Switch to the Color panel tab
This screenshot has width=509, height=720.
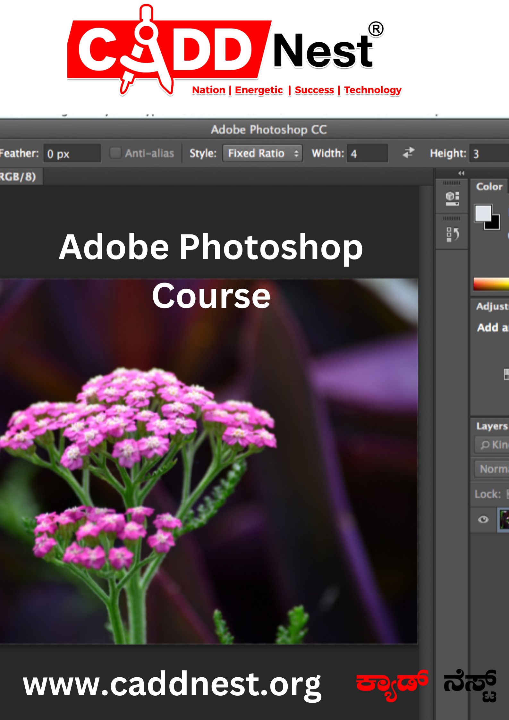pyautogui.click(x=489, y=186)
